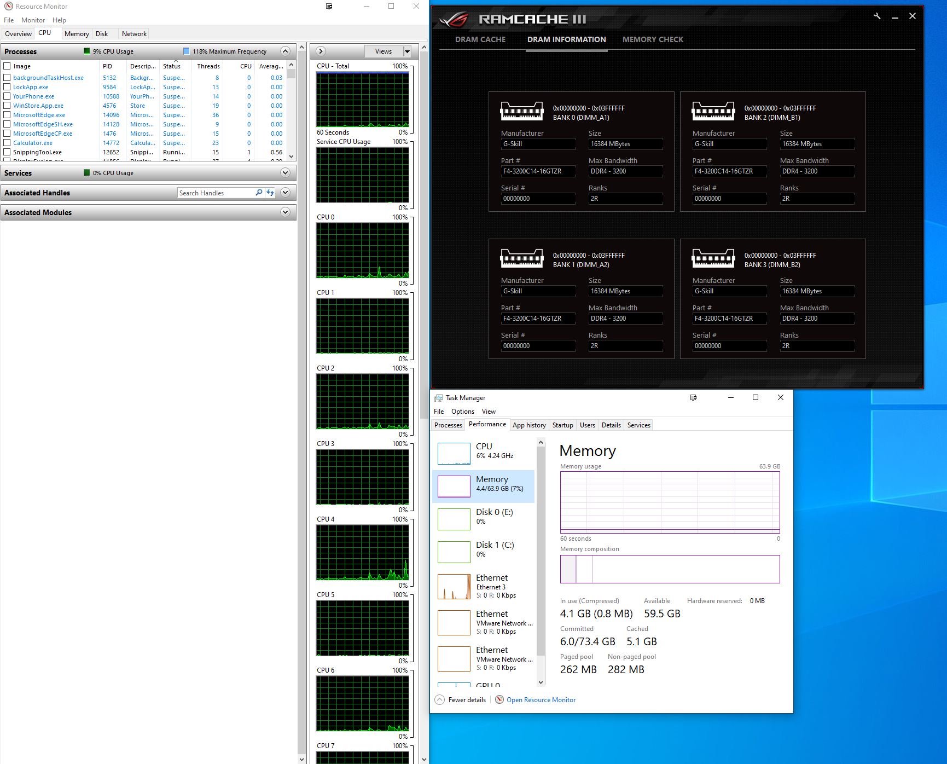Click DIMM_B2 memory module icon
This screenshot has width=947, height=764.
[x=713, y=258]
